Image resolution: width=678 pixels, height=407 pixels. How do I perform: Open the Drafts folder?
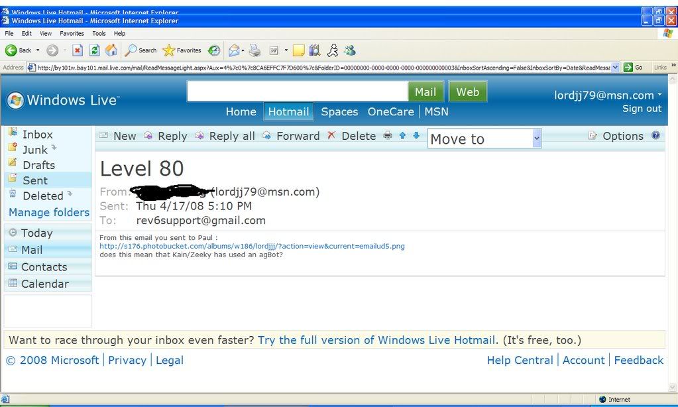coord(38,165)
